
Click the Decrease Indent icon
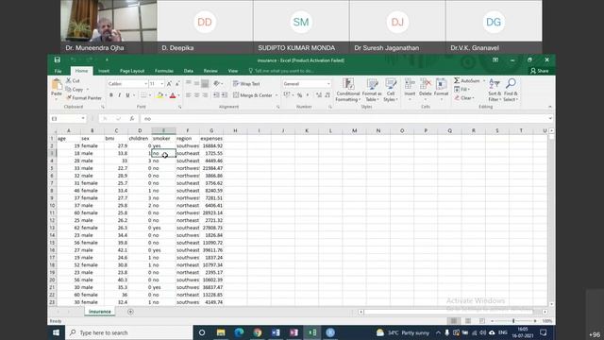(x=216, y=95)
